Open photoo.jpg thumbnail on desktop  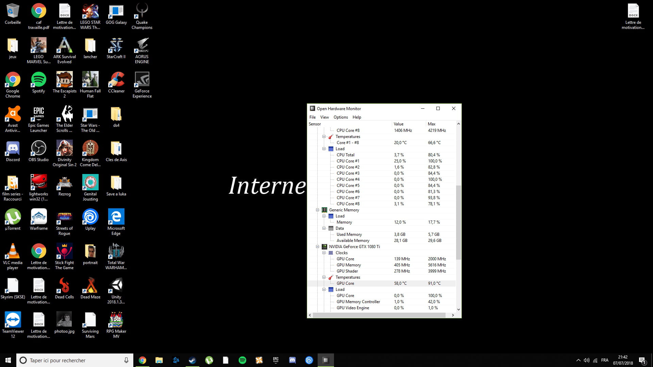point(64,322)
